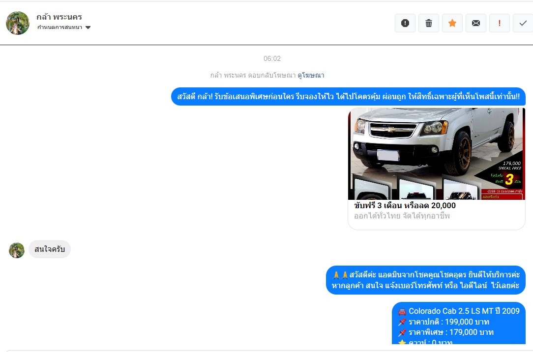Toggle the orange star follow-up icon

pyautogui.click(x=452, y=23)
